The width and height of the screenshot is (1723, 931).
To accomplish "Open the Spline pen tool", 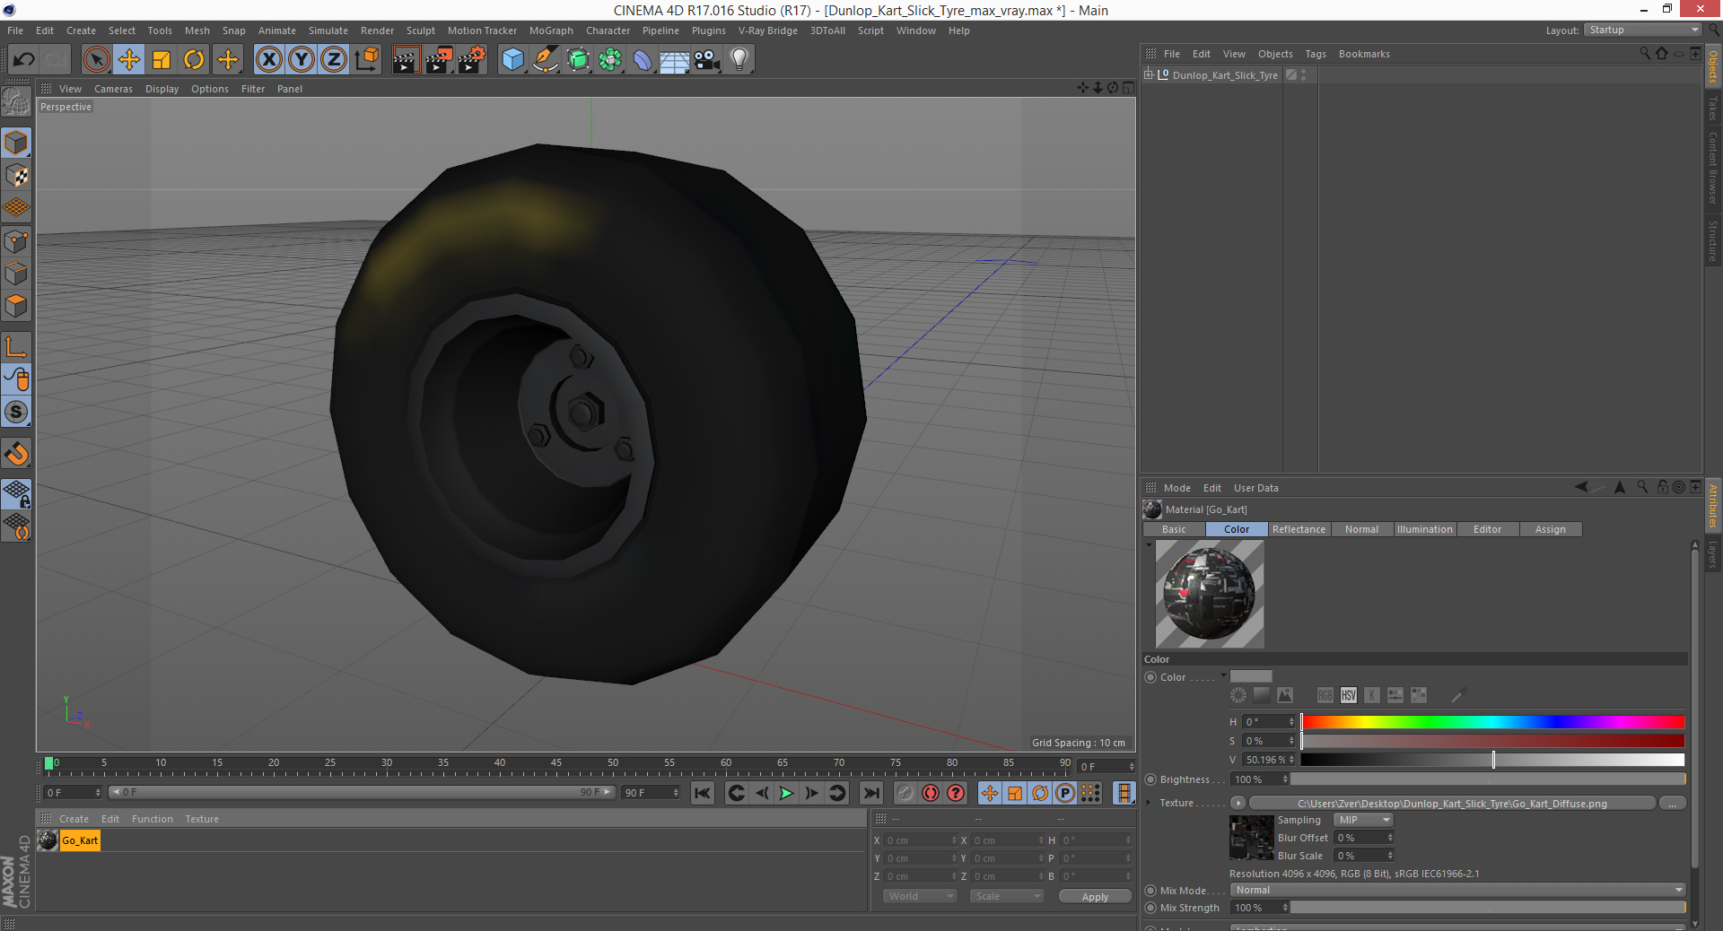I will [x=545, y=60].
